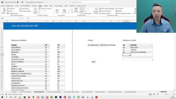
Task: Open Relações tool
Action: 119,11
